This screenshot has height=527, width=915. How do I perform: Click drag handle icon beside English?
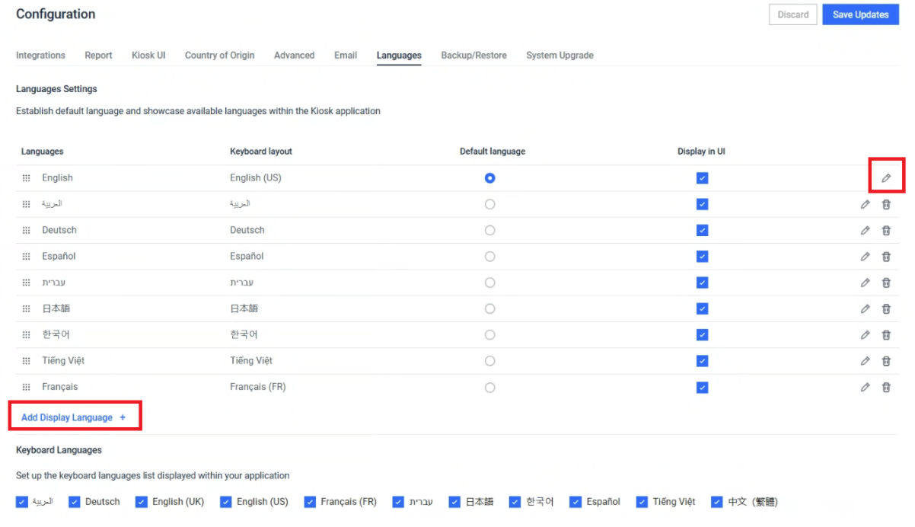(26, 178)
